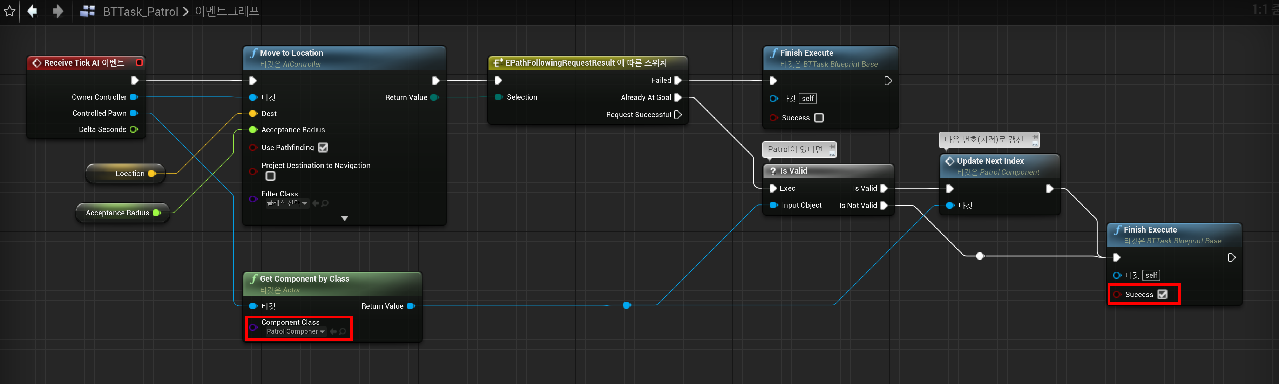Click BTTask_Patrol in the breadcrumb
The height and width of the screenshot is (384, 1279).
(x=141, y=12)
